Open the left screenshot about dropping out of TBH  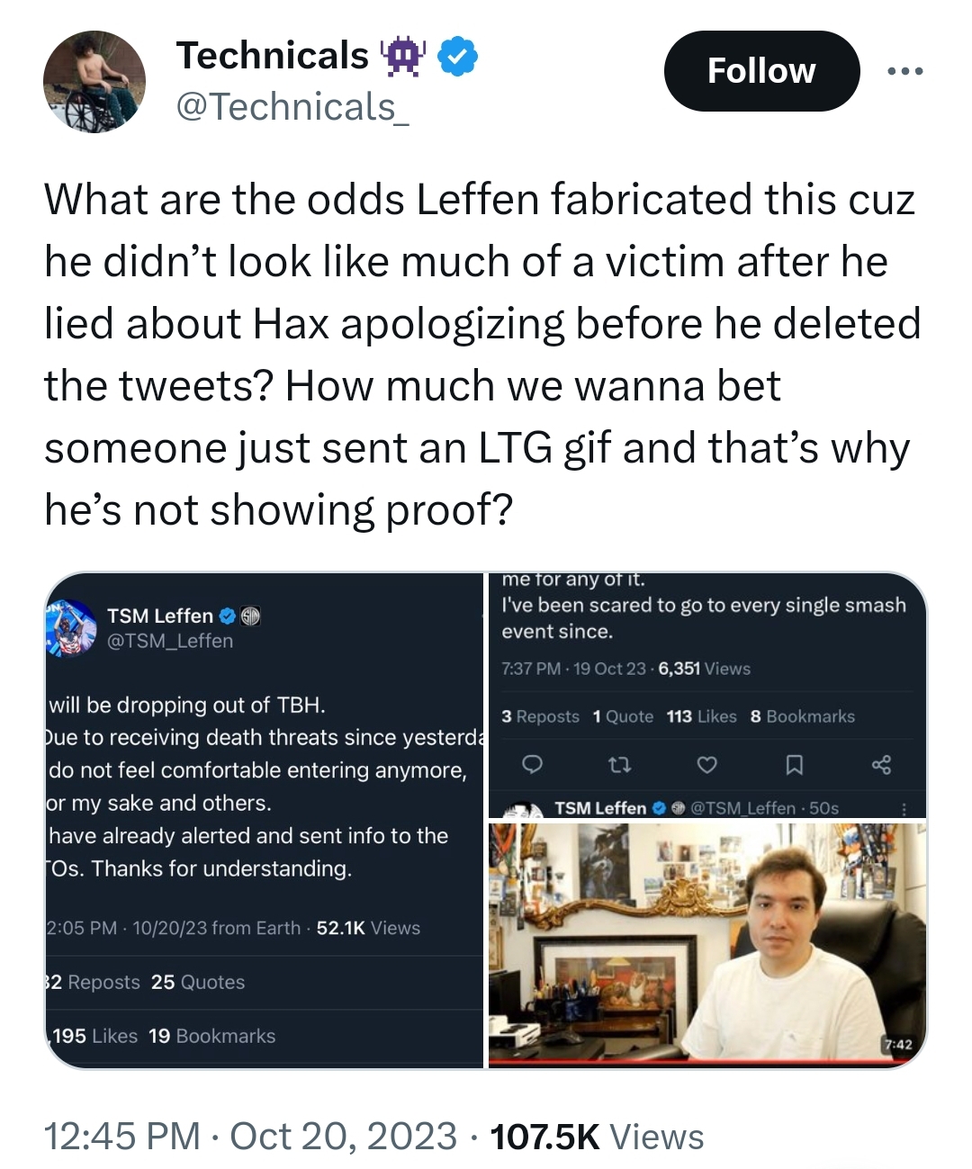point(264,820)
